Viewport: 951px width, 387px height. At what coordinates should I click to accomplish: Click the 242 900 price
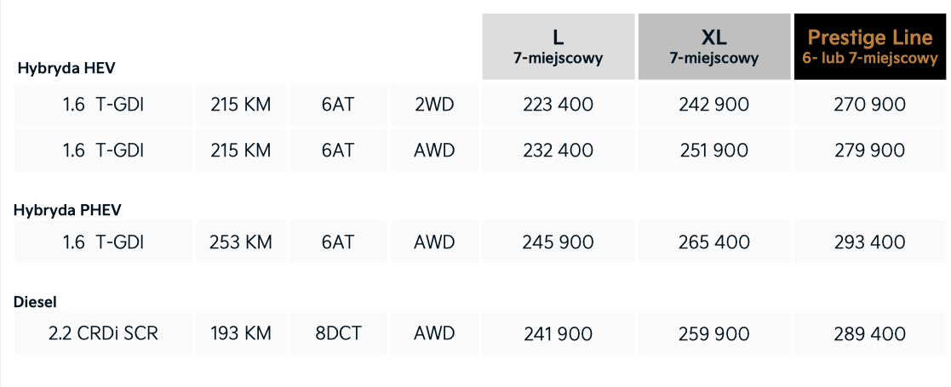point(713,105)
